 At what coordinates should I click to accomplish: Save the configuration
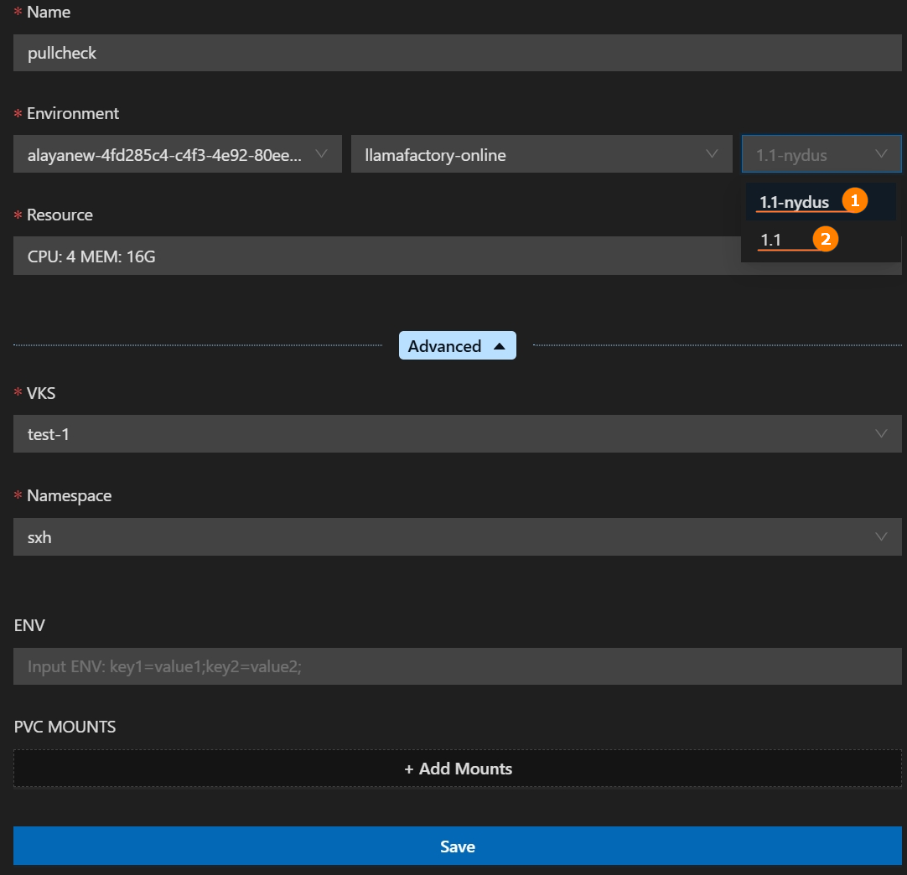(x=457, y=846)
